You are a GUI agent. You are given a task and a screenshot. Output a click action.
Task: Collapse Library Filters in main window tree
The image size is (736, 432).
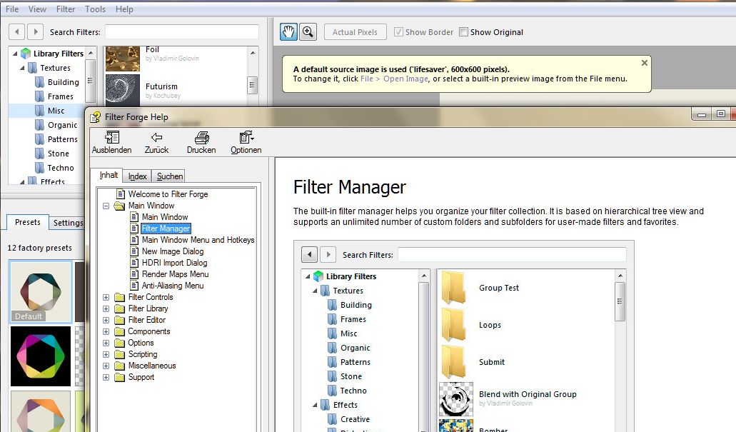pos(15,54)
